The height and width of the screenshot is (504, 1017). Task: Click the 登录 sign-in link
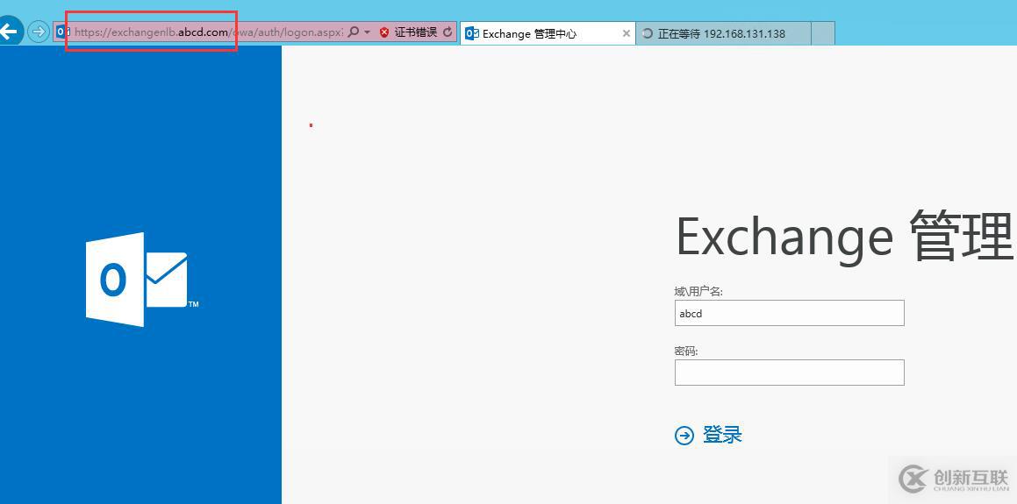[x=722, y=435]
